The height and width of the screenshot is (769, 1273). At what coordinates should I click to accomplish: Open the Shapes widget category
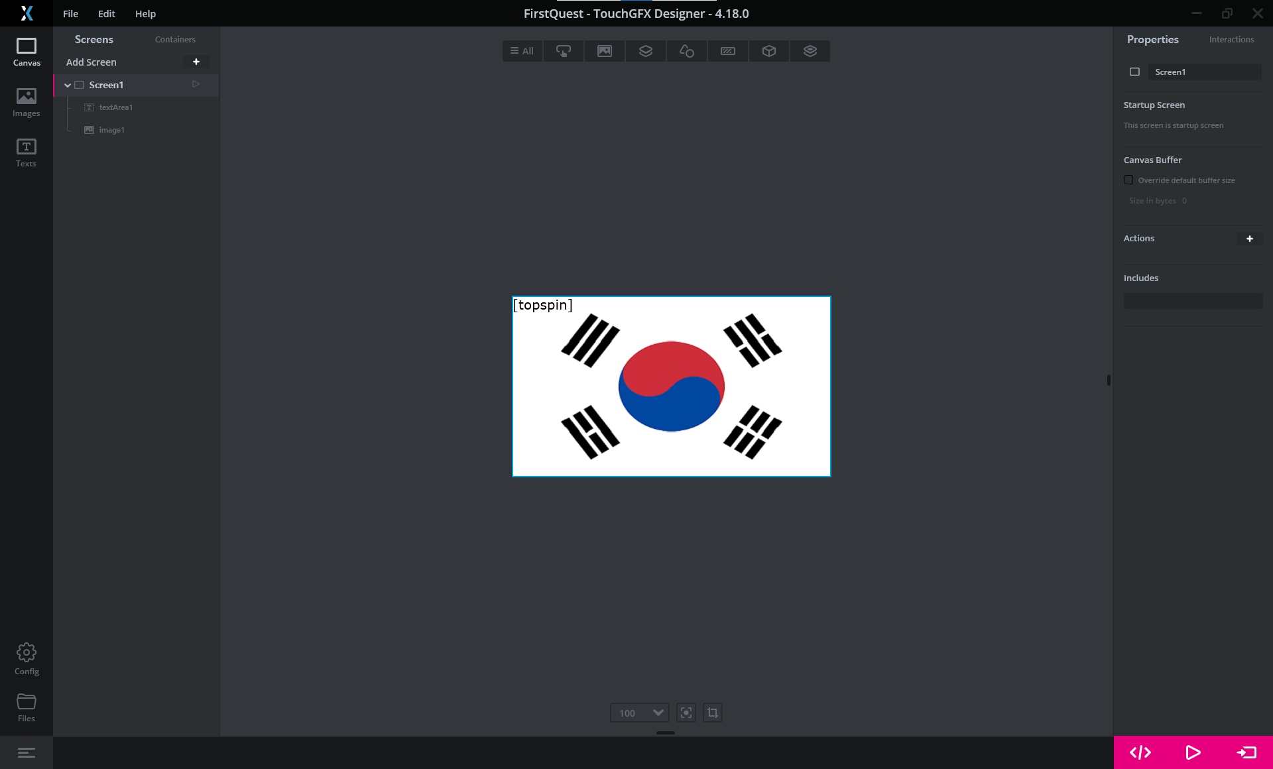point(687,51)
